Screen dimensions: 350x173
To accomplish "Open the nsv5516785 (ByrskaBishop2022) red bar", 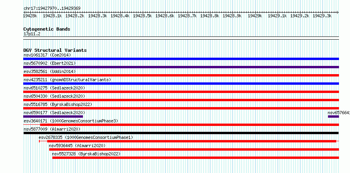I will click(181, 108).
